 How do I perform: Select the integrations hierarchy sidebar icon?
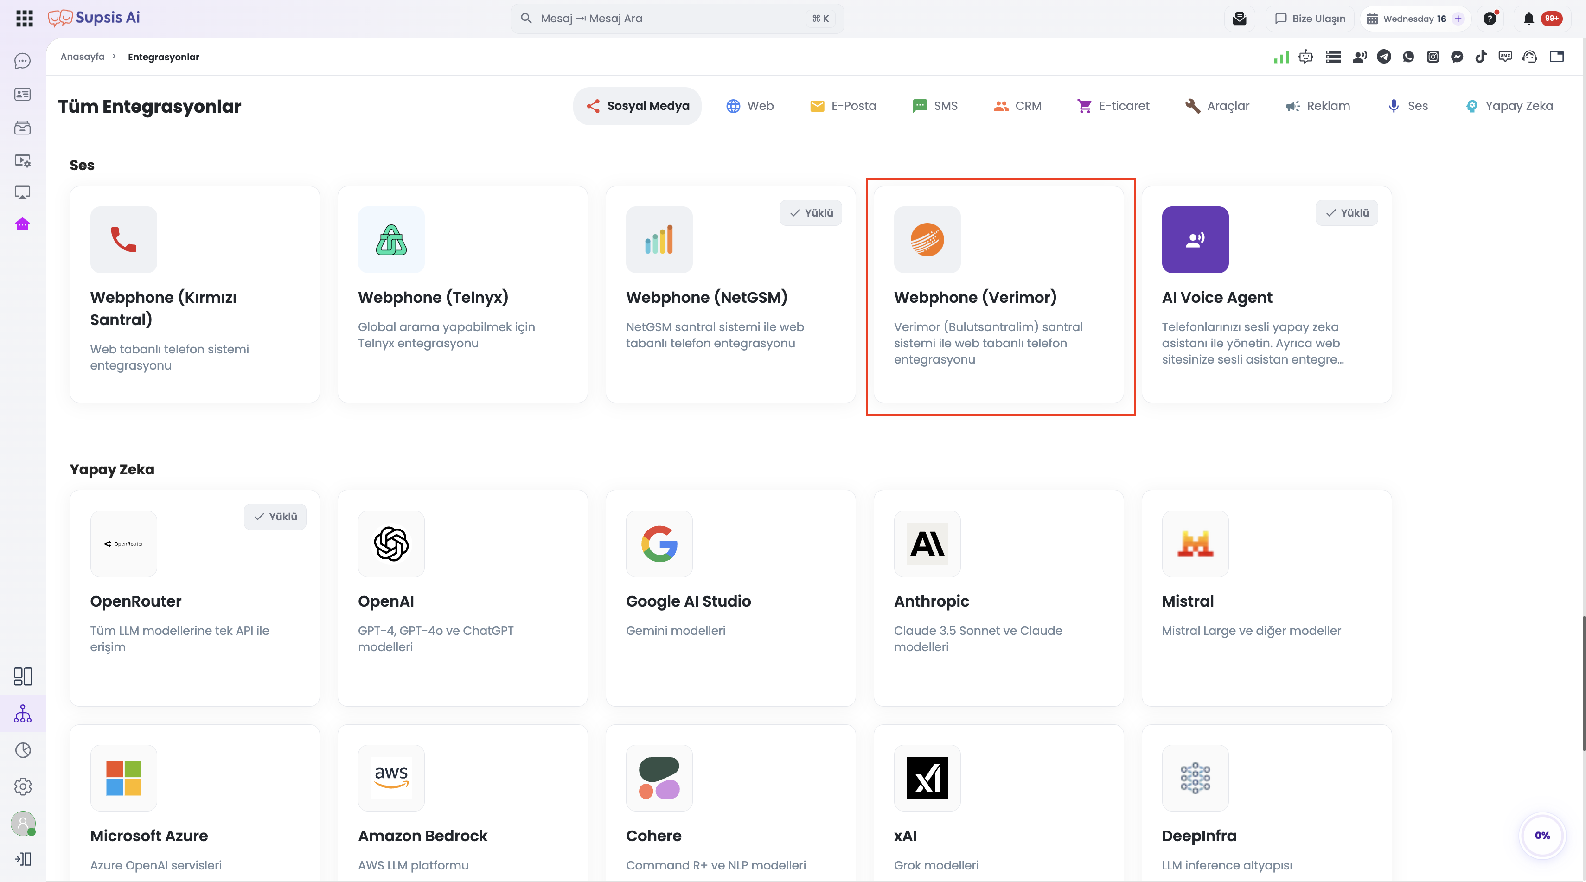coord(23,713)
